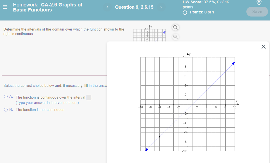Open the hamburger navigation menu
The image size is (270, 163).
click(5, 7)
